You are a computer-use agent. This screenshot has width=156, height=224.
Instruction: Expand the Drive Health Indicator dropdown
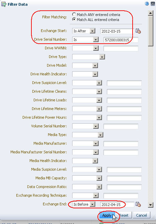[85, 74]
